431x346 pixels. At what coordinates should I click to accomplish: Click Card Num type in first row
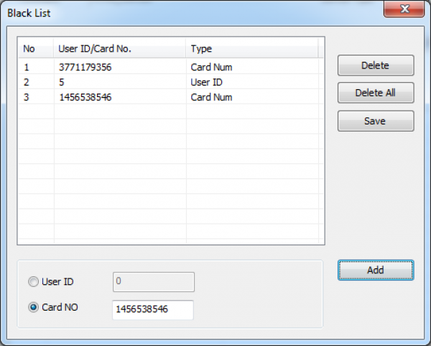[211, 68]
